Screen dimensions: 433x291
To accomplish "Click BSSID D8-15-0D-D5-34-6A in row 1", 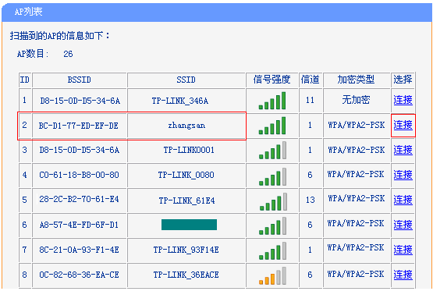I will pyautogui.click(x=80, y=101).
